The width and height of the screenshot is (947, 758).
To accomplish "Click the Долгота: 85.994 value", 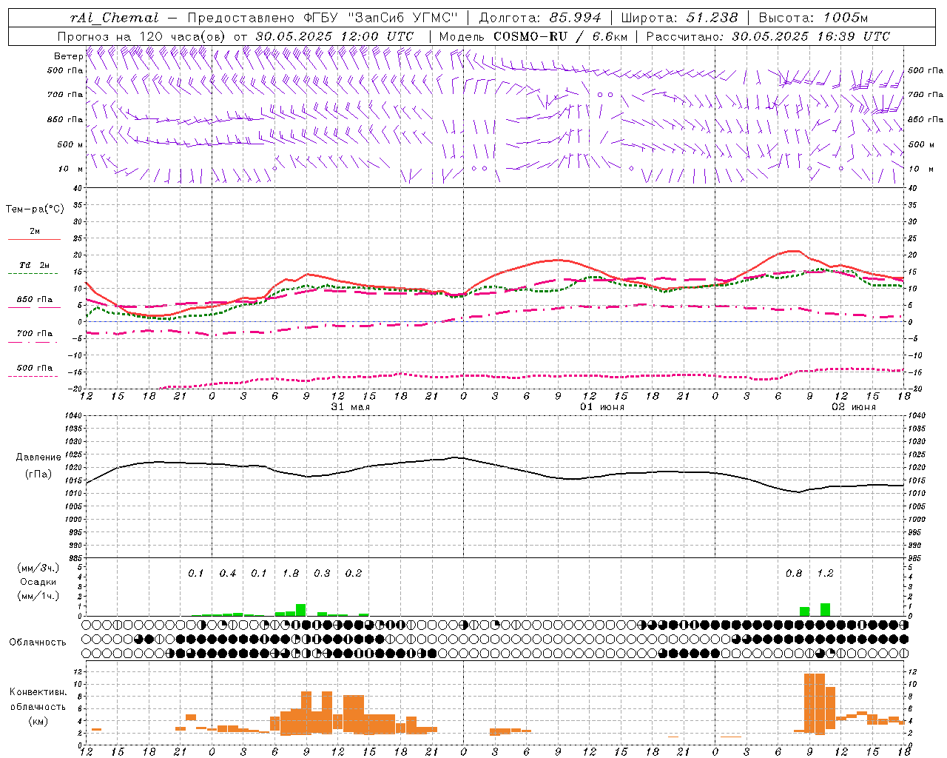I will [540, 18].
